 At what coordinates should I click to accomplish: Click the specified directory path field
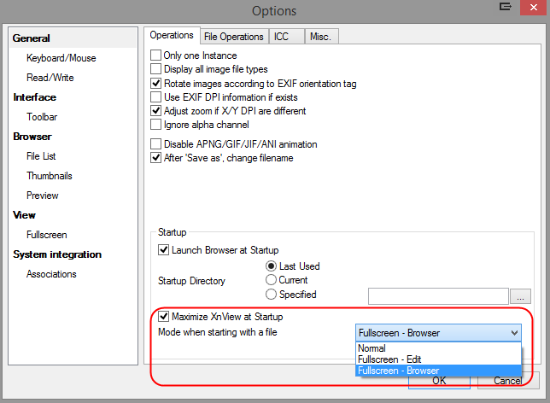coord(438,296)
